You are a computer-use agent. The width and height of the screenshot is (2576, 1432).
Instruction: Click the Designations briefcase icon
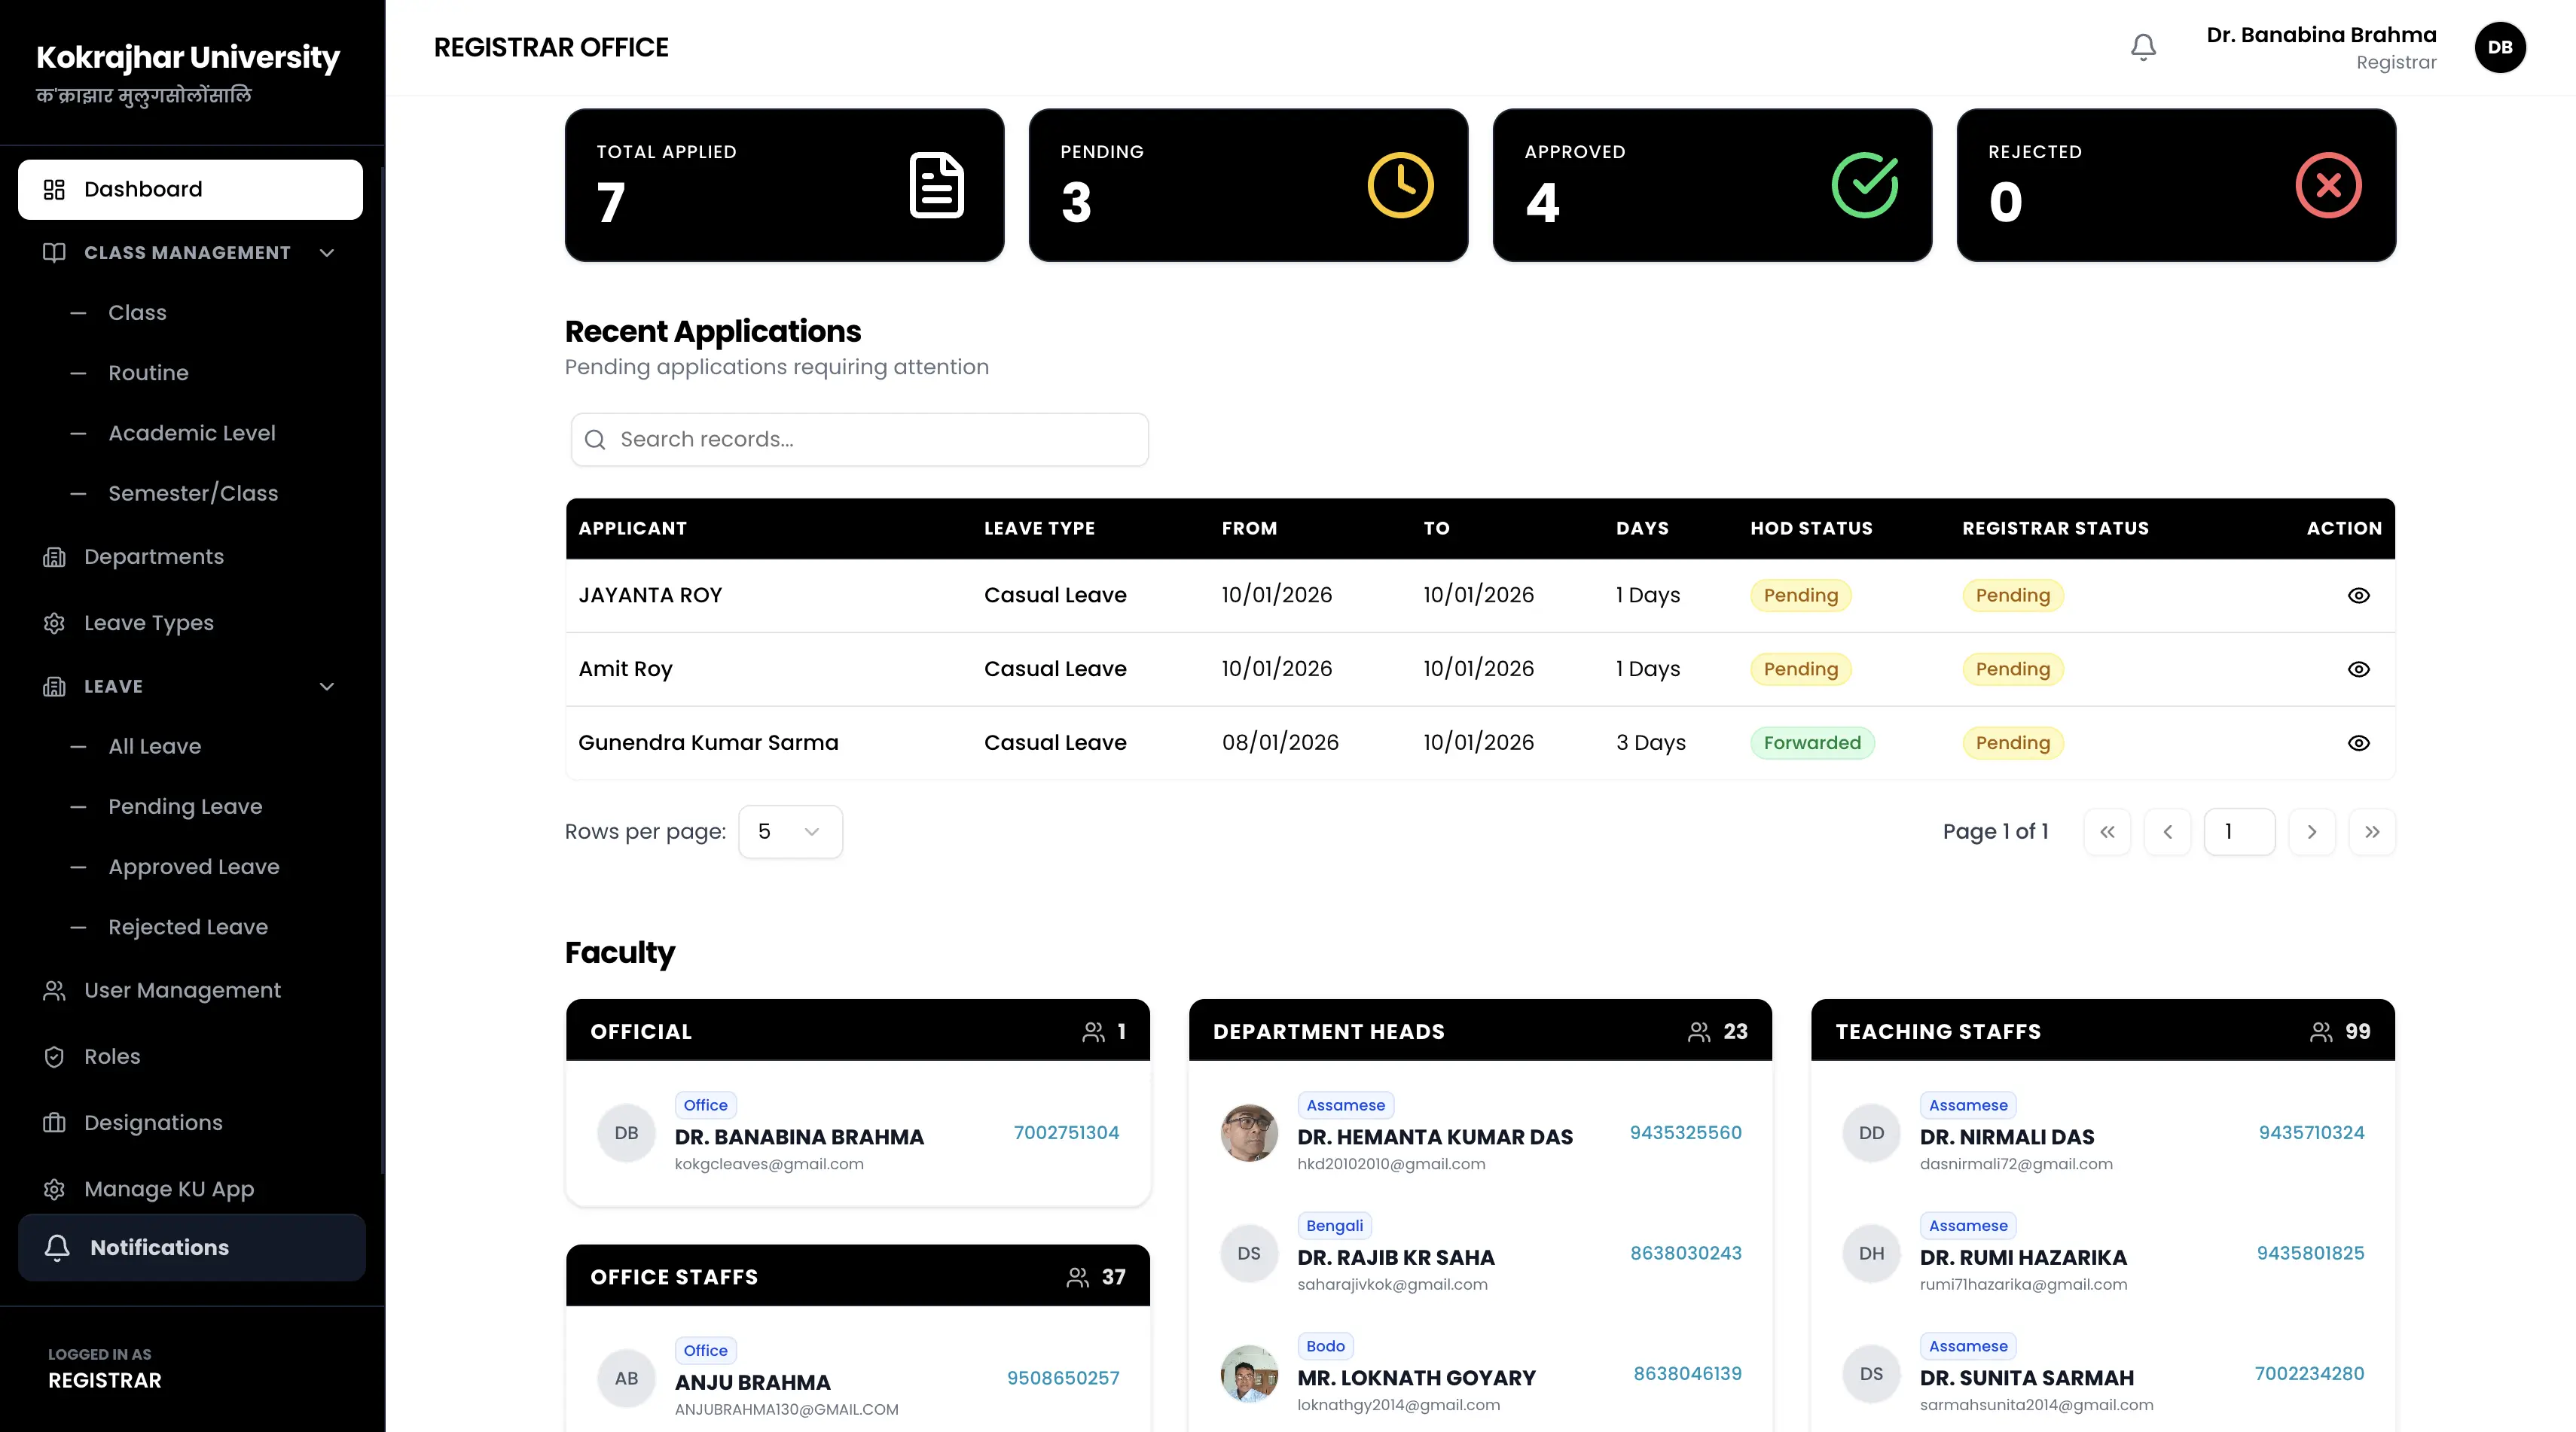point(54,1123)
